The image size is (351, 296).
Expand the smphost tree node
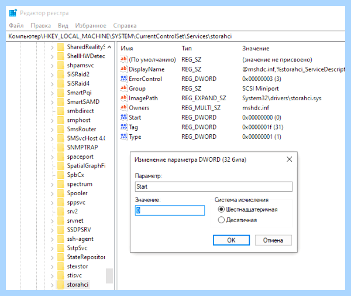(52, 120)
